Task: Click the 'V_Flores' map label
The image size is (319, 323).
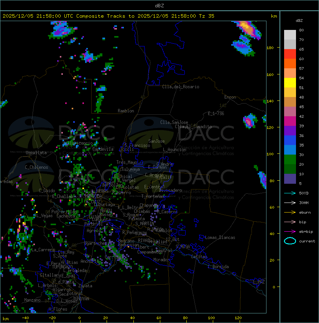Action: [58, 309]
